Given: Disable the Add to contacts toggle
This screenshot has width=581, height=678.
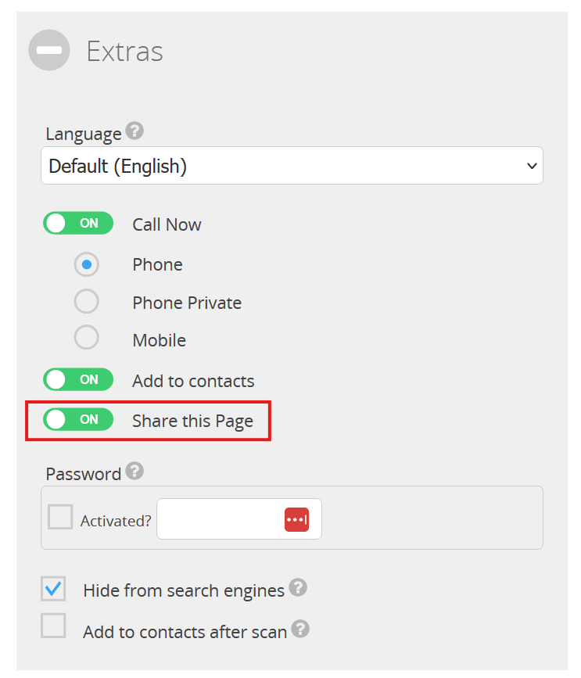Looking at the screenshot, I should click(x=78, y=380).
